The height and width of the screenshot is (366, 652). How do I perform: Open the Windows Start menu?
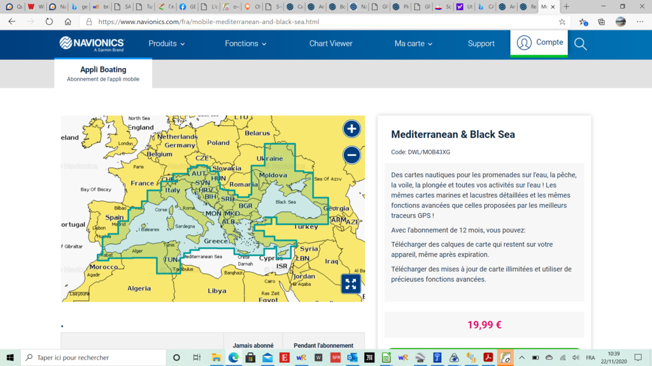pyautogui.click(x=10, y=357)
